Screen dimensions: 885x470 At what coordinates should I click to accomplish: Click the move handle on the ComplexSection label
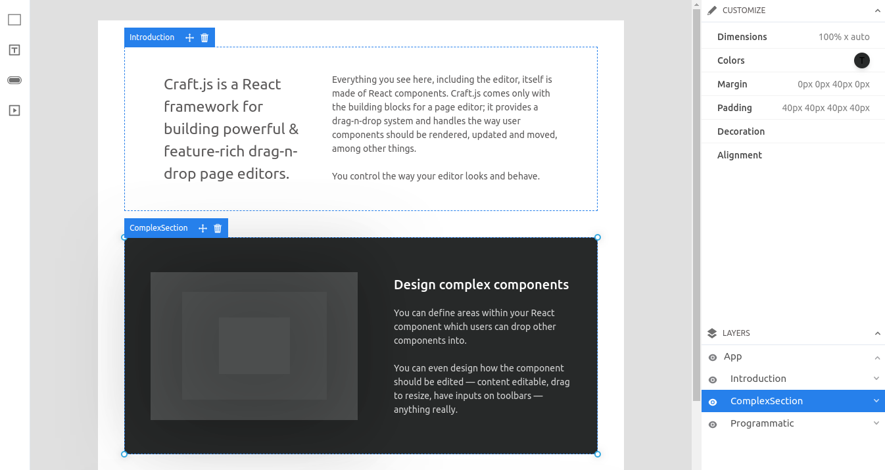pos(203,228)
